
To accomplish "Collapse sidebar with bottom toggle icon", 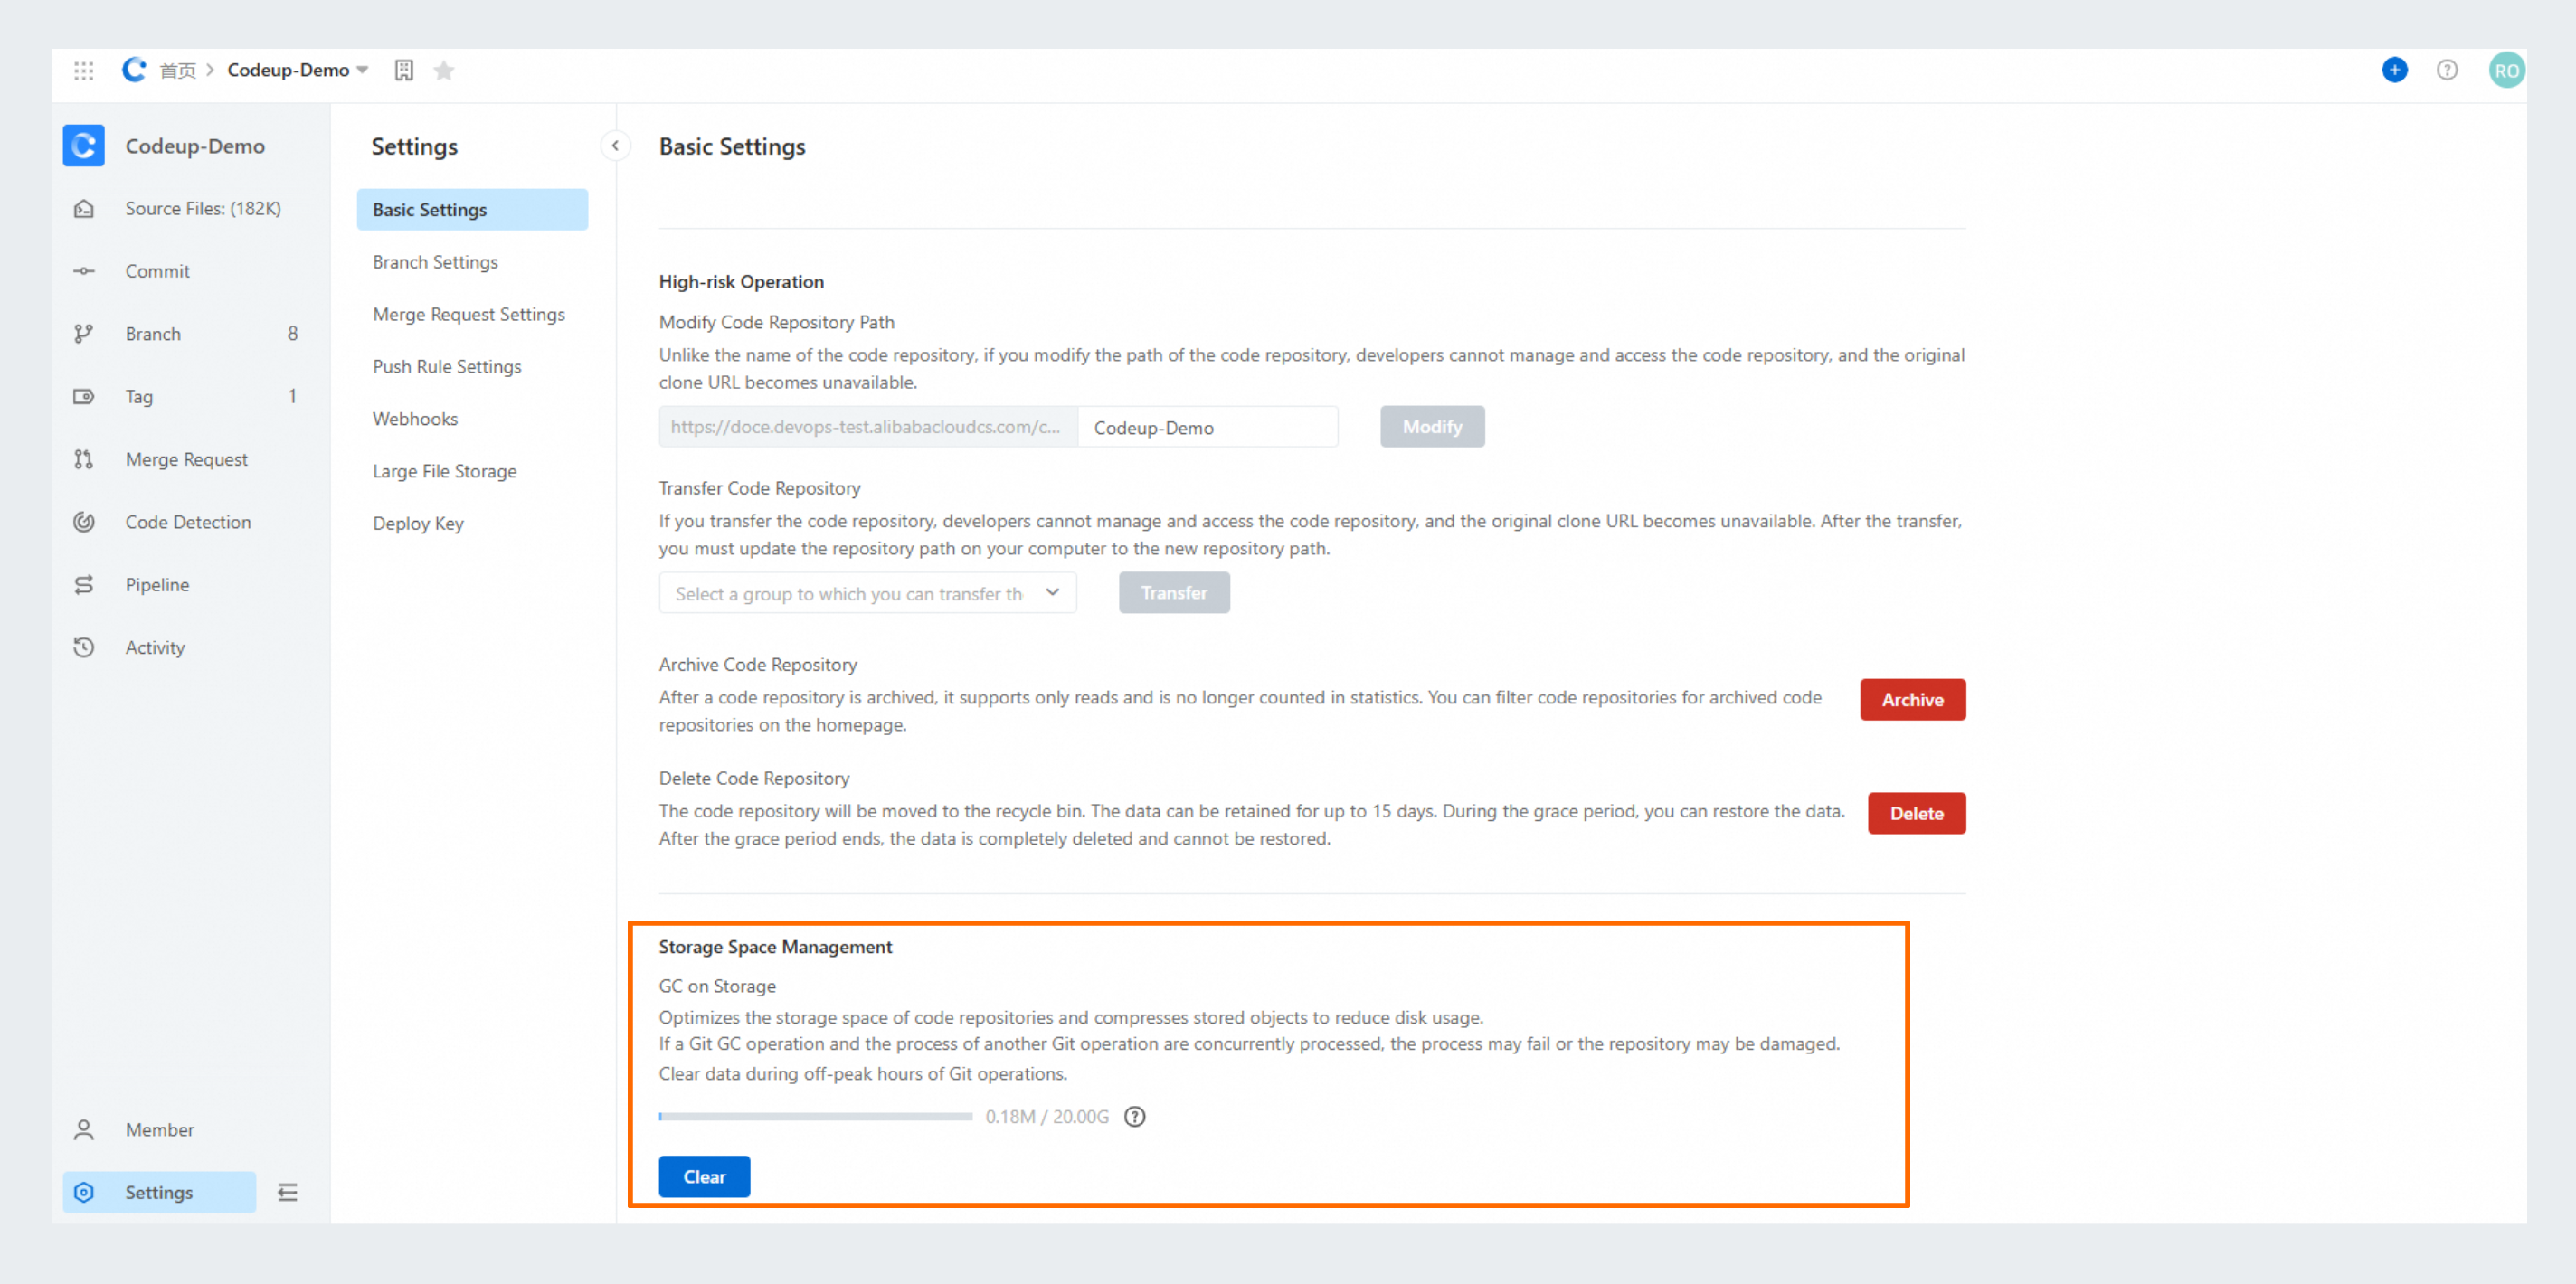I will (x=288, y=1192).
